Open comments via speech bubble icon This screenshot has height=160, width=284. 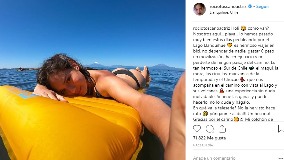[x=210, y=129]
